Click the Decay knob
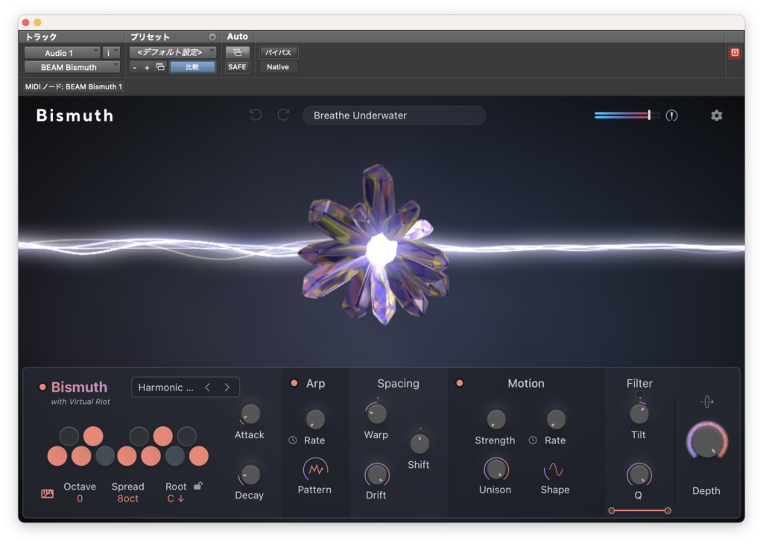The width and height of the screenshot is (763, 544). 250,475
